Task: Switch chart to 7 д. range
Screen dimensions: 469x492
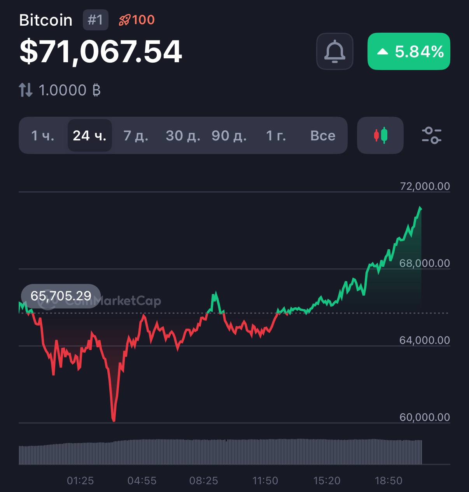Action: point(136,135)
